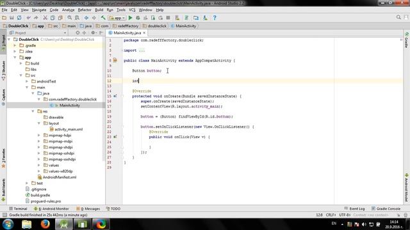410x230 pixels.
Task: Click the doubleclick breadcrumb in navigation bar
Action: coord(155,26)
